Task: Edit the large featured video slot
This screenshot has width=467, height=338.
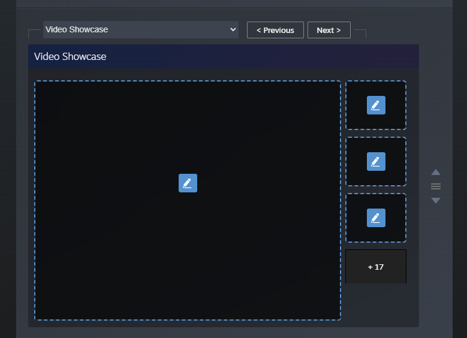Action: point(188,183)
